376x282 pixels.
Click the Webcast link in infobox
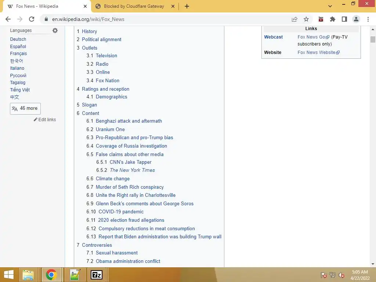click(273, 37)
